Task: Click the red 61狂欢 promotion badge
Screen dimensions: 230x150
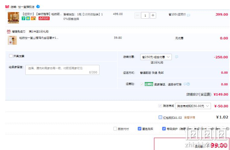Action: pos(44,18)
